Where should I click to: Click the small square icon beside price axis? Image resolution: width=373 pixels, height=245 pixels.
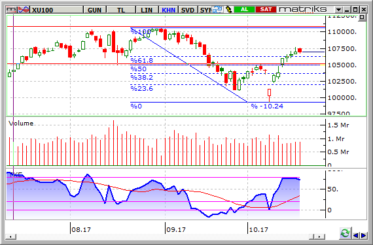click(362, 17)
